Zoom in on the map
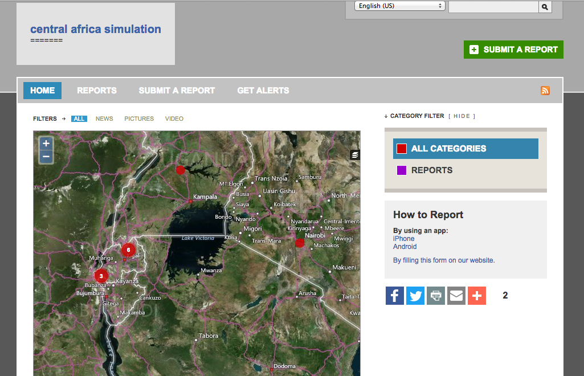Screen dimensions: 584x376 (x=46, y=144)
